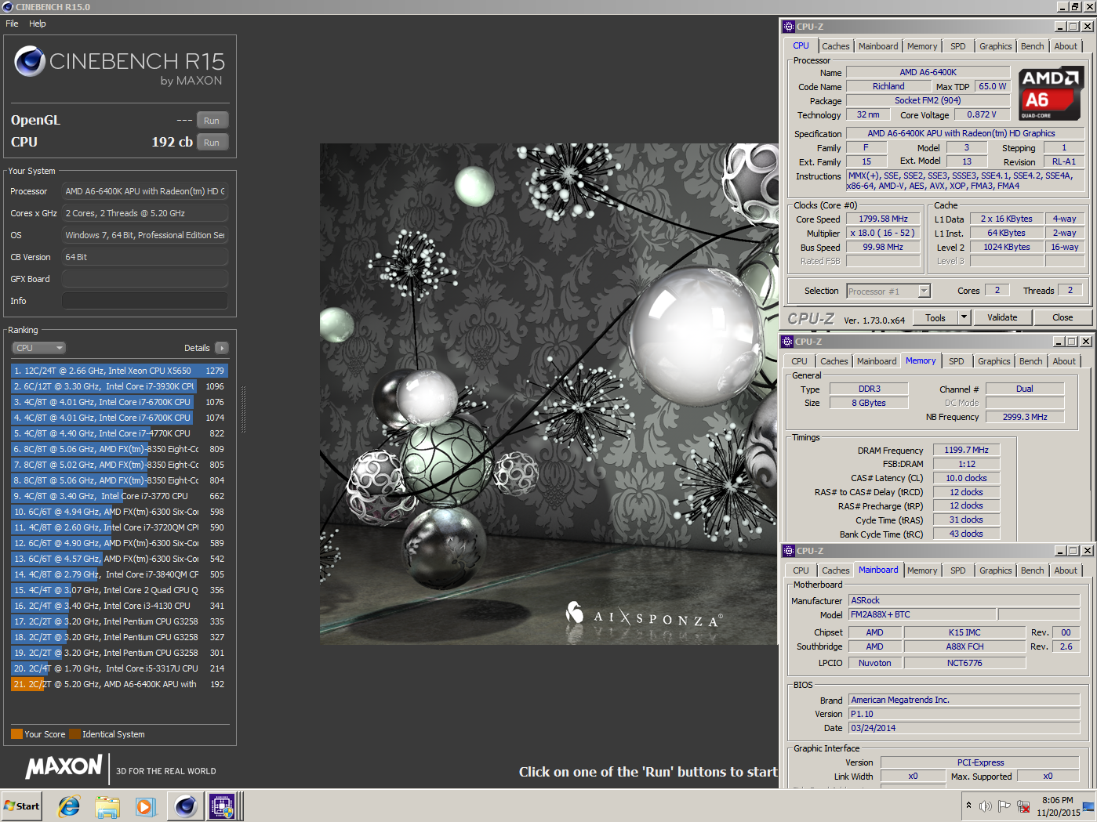The height and width of the screenshot is (822, 1097).
Task: Open Bench tab in top CPU-Z window
Action: point(1032,46)
